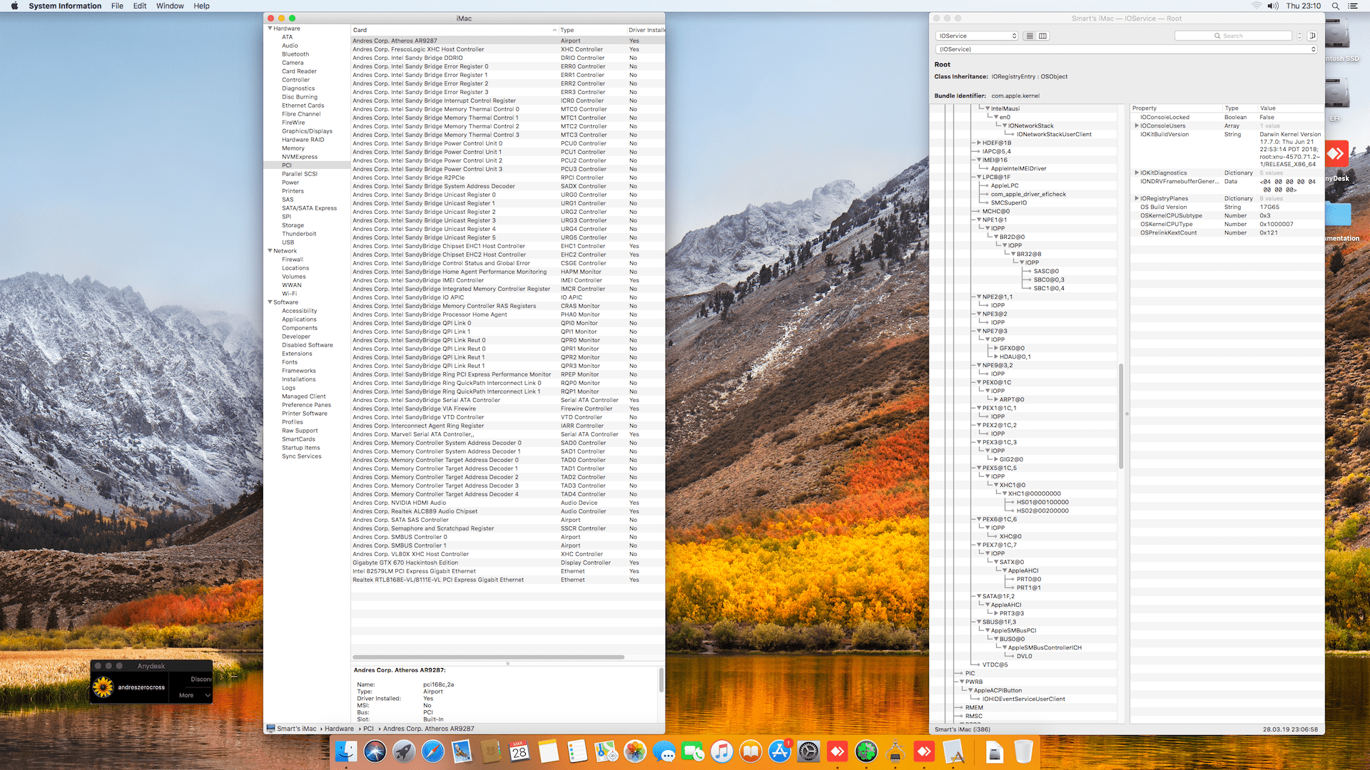The width and height of the screenshot is (1370, 770).
Task: Click More in AnyDesk panel
Action: pos(186,695)
